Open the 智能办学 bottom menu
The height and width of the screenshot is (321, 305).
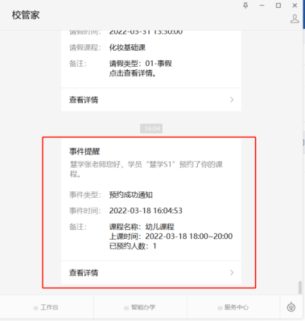(140, 308)
